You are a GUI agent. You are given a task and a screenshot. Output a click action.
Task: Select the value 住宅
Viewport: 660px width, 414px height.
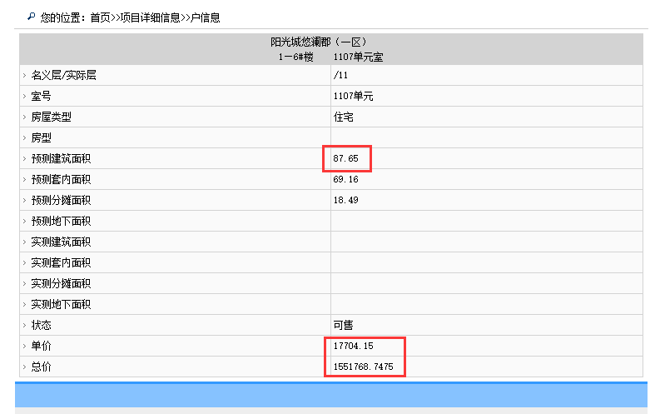point(344,117)
